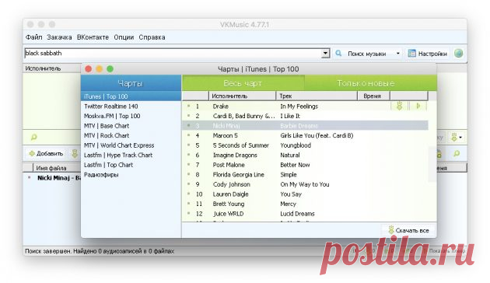Select the 5 Seconds of Summer row
The height and width of the screenshot is (283, 490).
(x=305, y=145)
